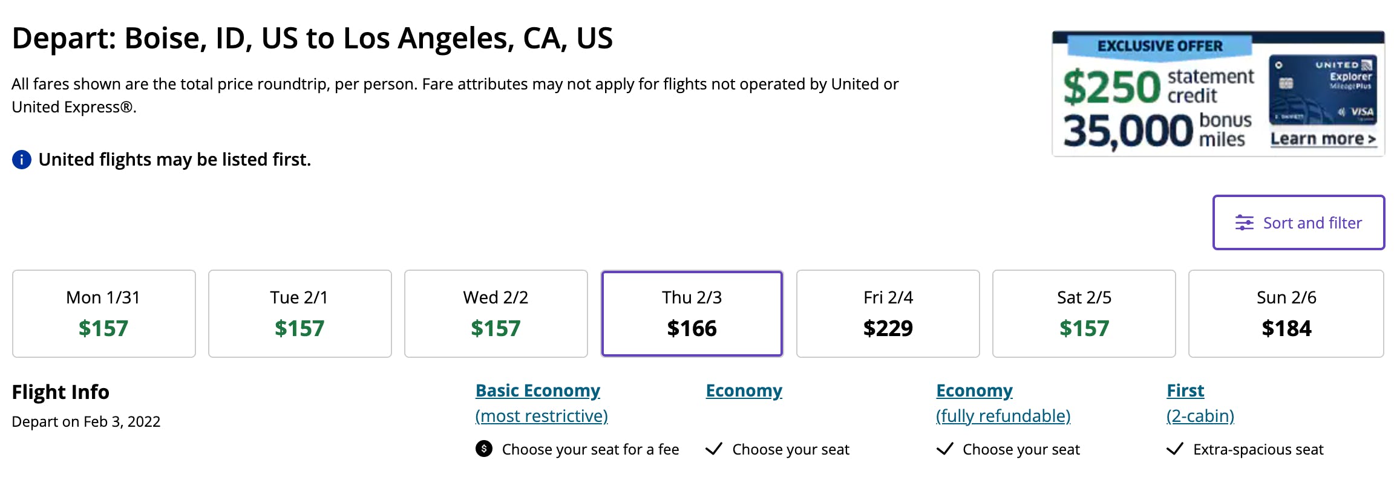The image size is (1394, 486).
Task: Click the dollar icon next to seat fee
Action: [x=484, y=449]
